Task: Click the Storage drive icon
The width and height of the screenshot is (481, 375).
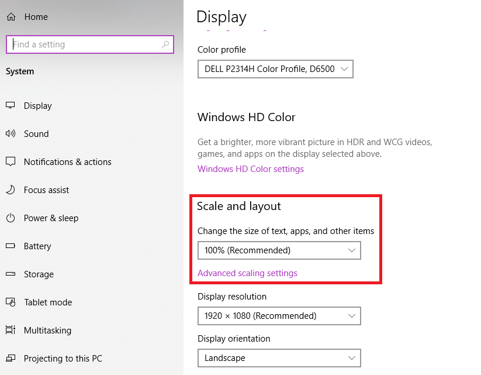Action: [11, 274]
